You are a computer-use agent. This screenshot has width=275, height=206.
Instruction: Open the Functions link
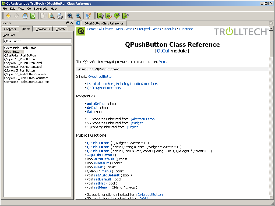pos(186,29)
